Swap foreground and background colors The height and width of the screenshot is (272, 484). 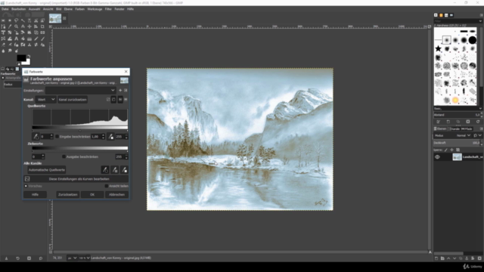[x=29, y=57]
